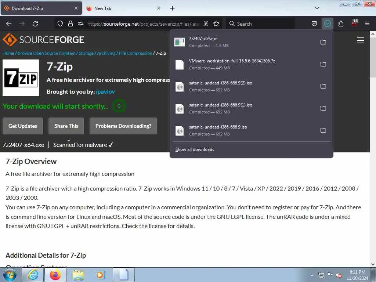Click the sourceforge.net address bar
This screenshot has width=376, height=282.
point(144,24)
